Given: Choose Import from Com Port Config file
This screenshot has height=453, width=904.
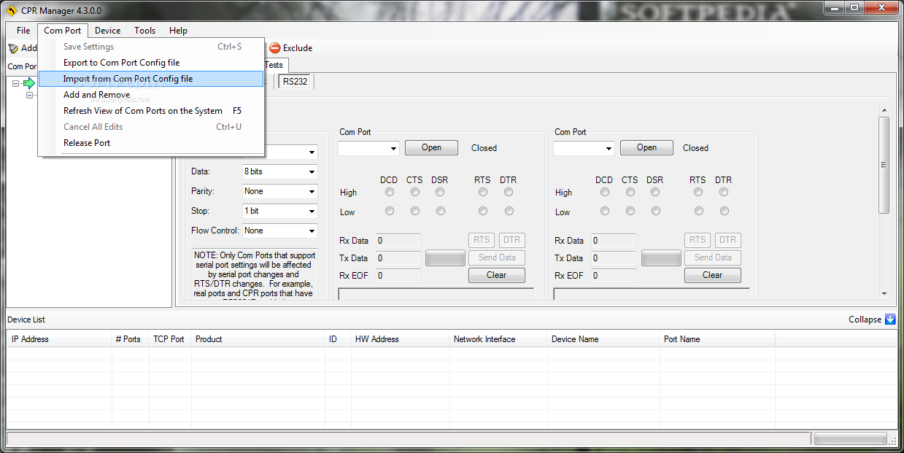Looking at the screenshot, I should tap(151, 79).
